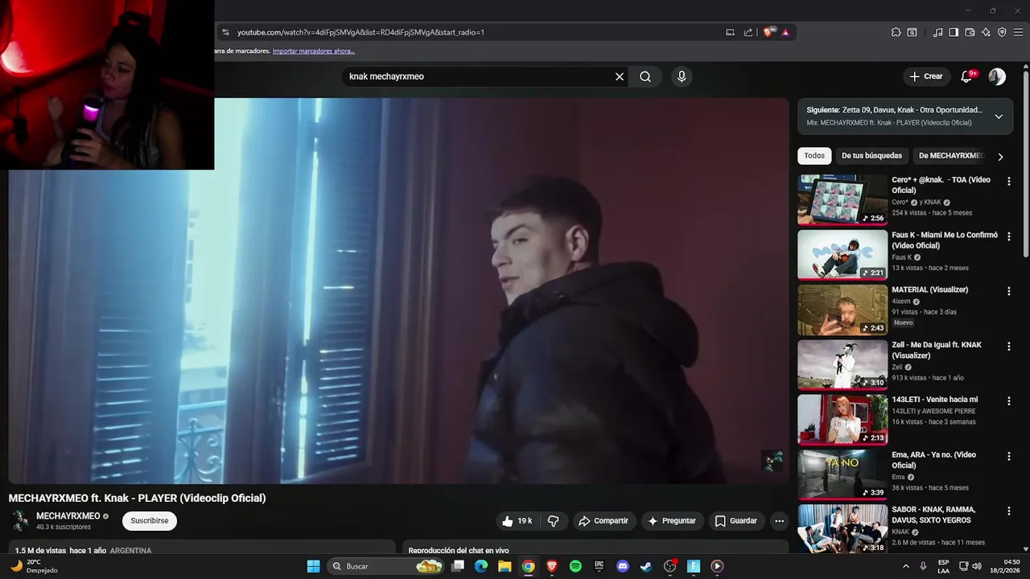Click the Crear button
The height and width of the screenshot is (579, 1030).
click(x=925, y=76)
